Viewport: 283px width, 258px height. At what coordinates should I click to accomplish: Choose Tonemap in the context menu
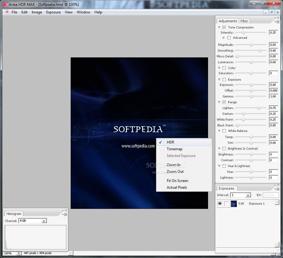(x=184, y=149)
